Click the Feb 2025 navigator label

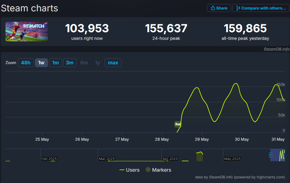point(49,159)
